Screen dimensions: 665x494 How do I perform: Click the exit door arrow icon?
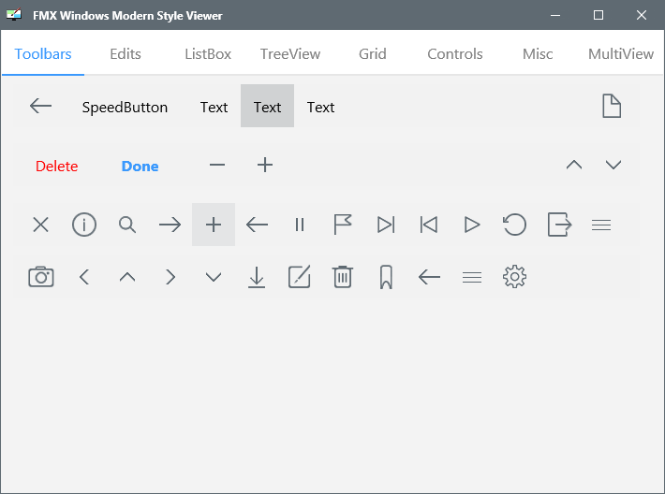click(559, 225)
